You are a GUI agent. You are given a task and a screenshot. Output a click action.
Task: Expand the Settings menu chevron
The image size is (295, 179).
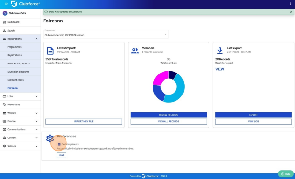tap(36, 146)
